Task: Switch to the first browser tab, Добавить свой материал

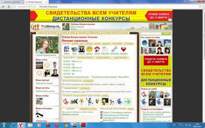Action: click(x=12, y=2)
